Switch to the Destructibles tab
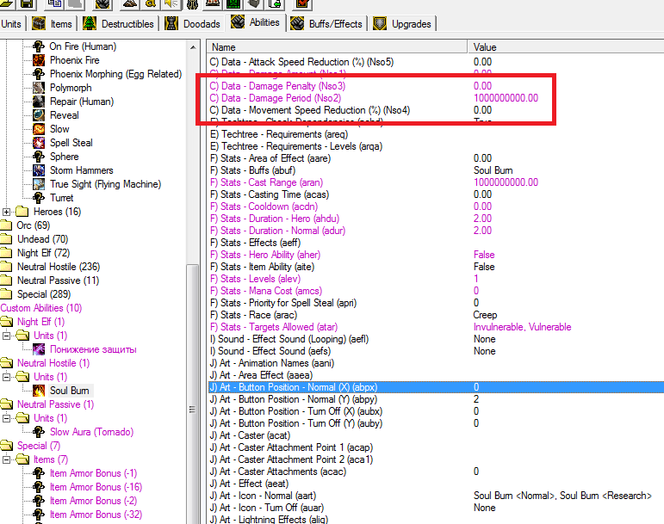664x524 pixels. [x=118, y=24]
